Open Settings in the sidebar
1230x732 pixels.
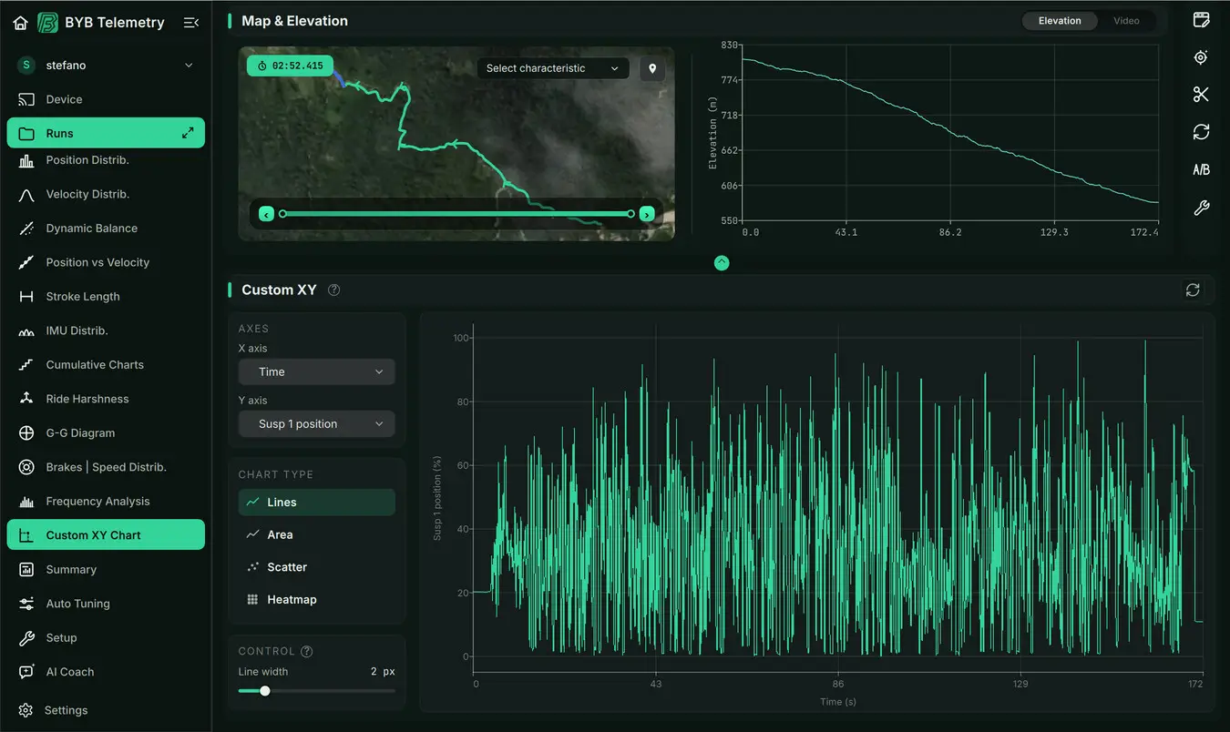pyautogui.click(x=106, y=710)
